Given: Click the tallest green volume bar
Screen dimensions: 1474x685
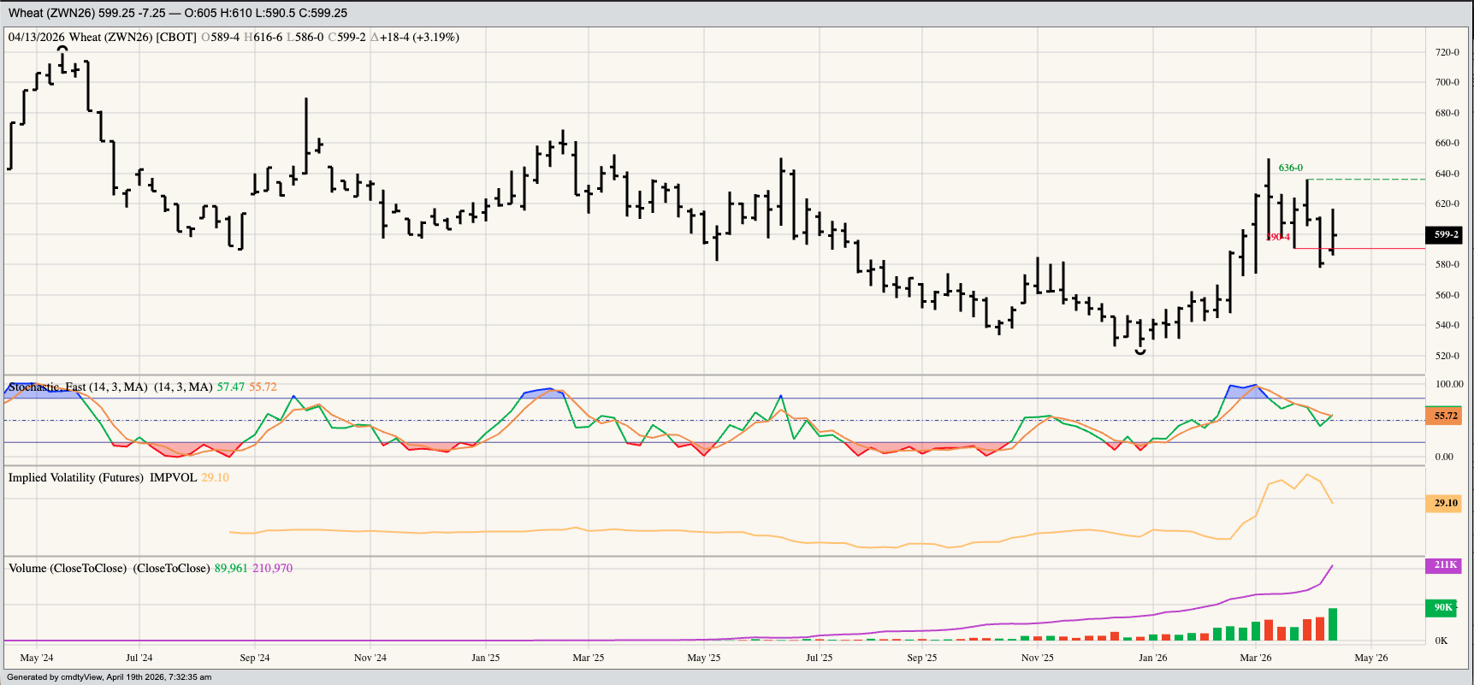Looking at the screenshot, I should (x=1332, y=624).
